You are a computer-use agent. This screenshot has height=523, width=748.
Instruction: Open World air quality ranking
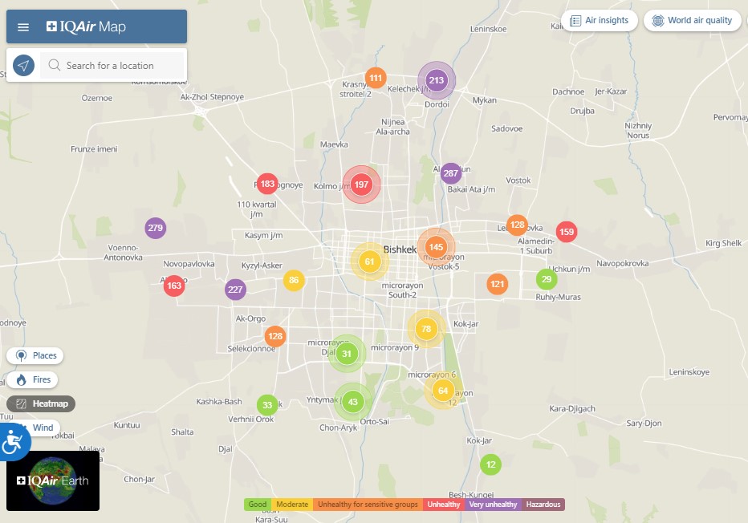point(692,21)
